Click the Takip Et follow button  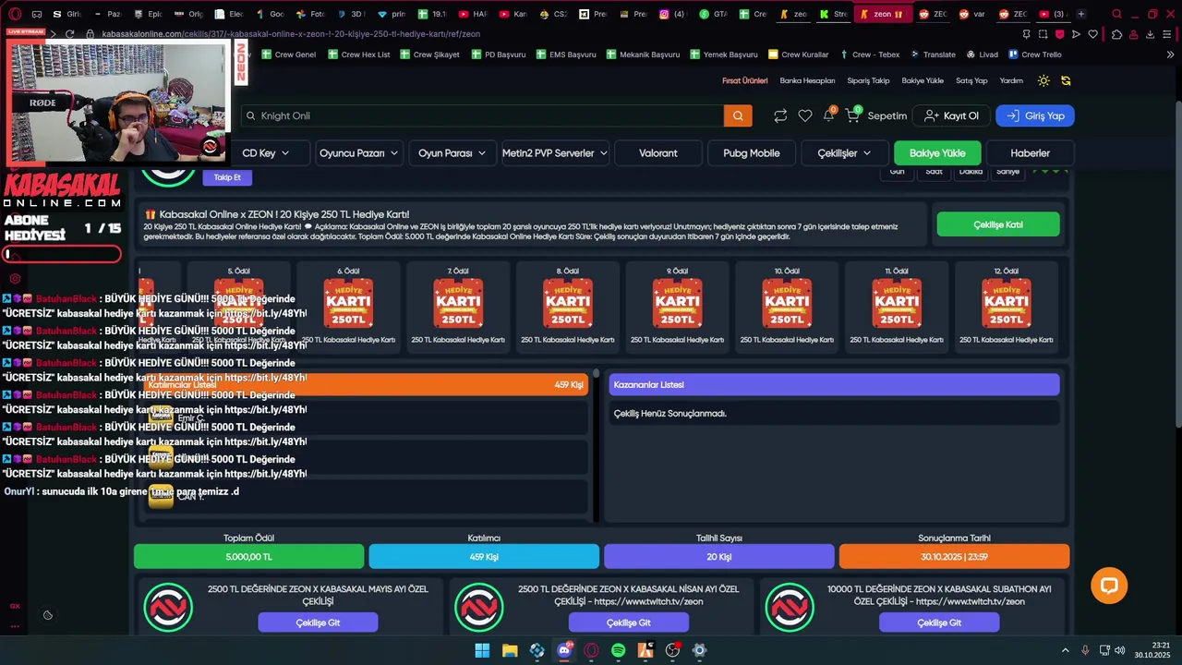pyautogui.click(x=227, y=177)
